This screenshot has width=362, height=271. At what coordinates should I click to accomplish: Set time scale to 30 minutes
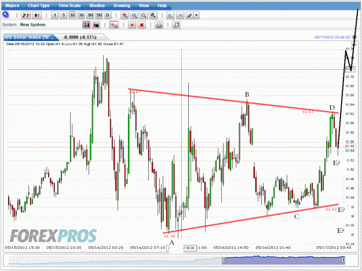[x=81, y=15]
